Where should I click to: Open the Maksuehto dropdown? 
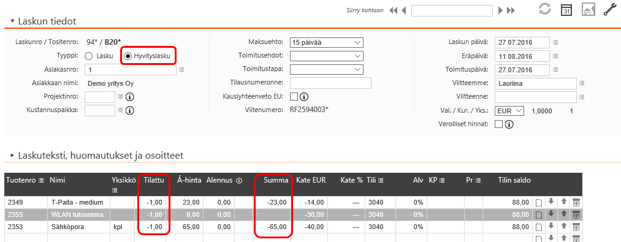(327, 42)
